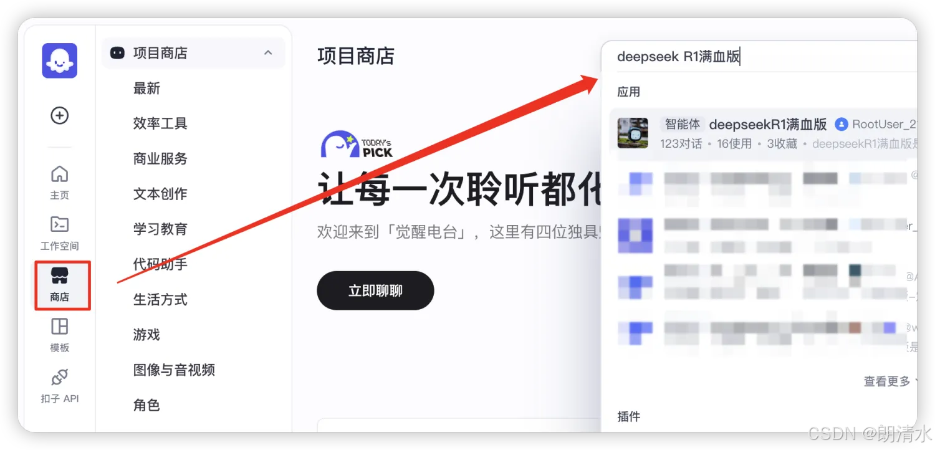This screenshot has height=450, width=935.
Task: Select the 代码助手 category
Action: [160, 264]
